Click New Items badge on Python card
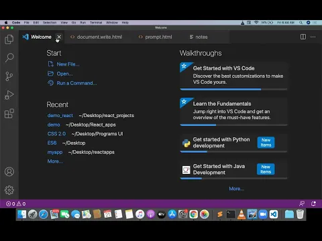 [266, 143]
